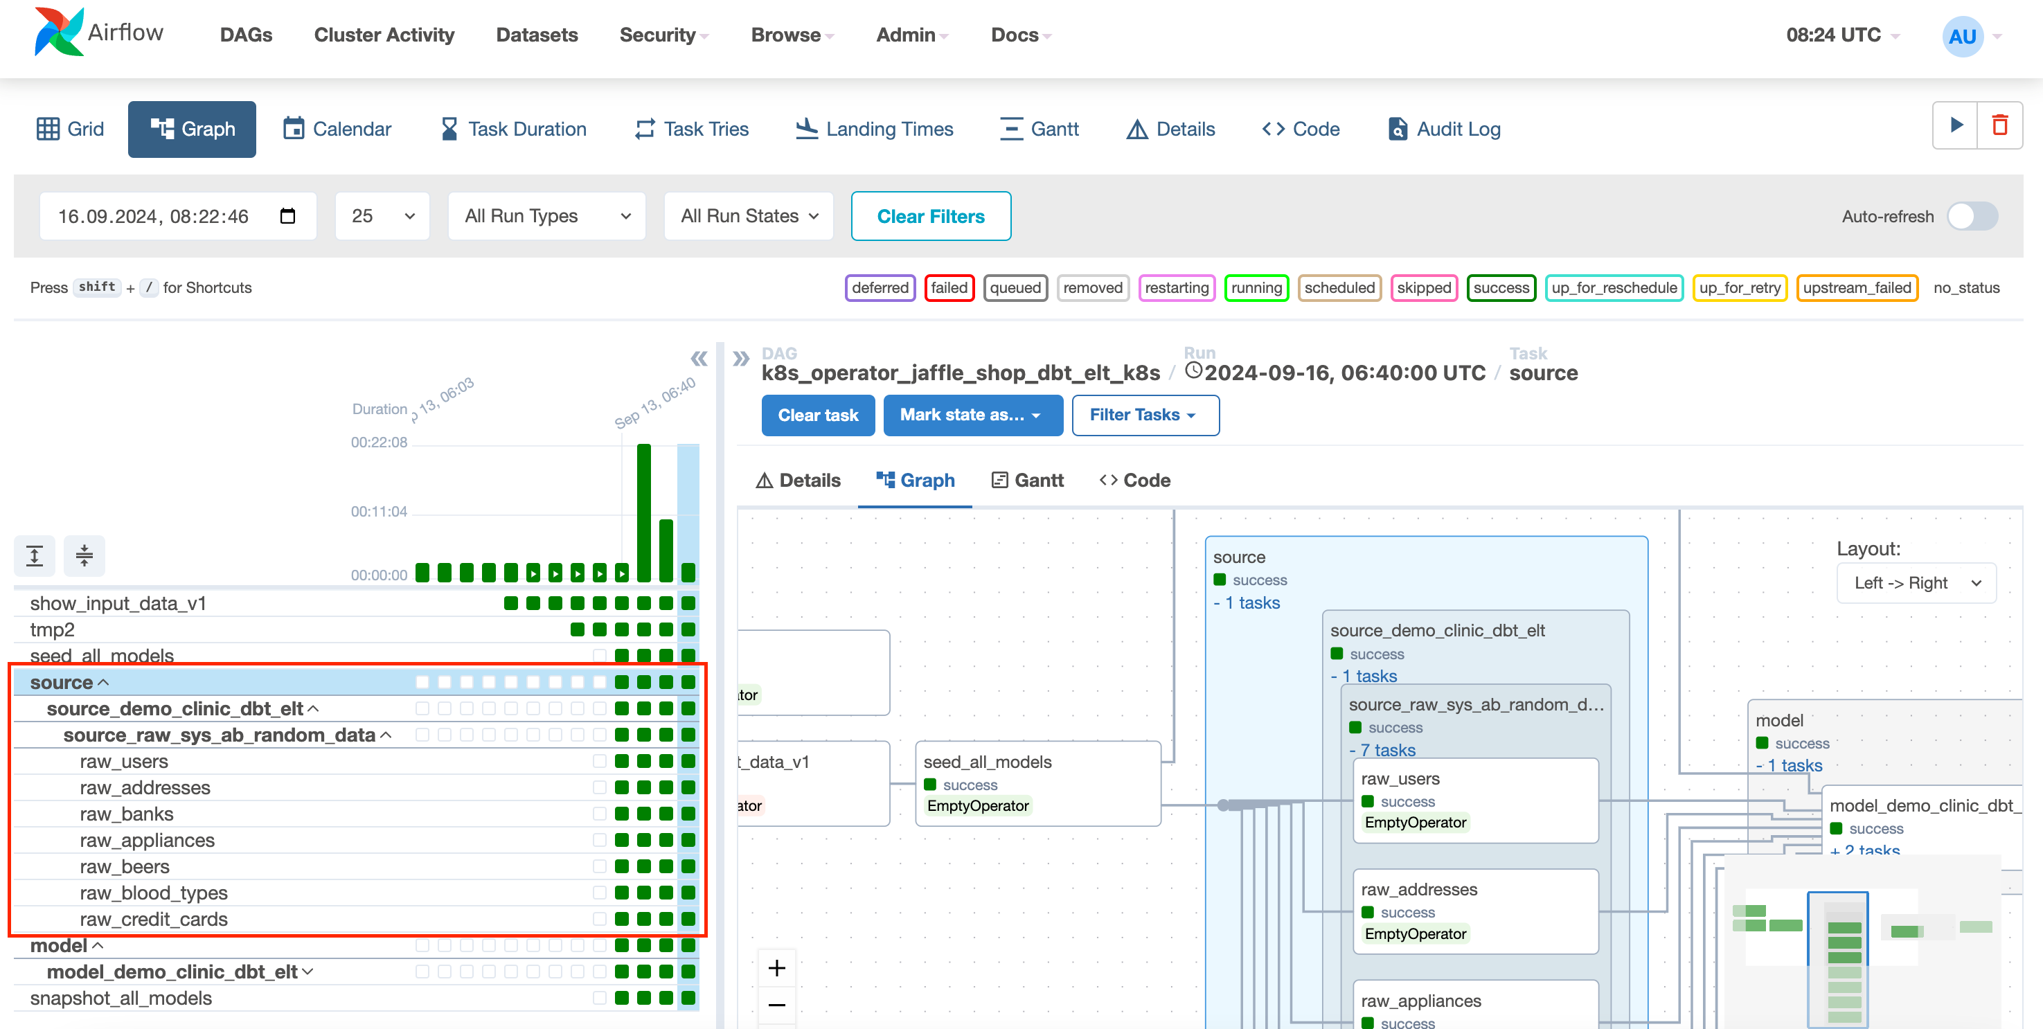Open task Details tab in right panel
This screenshot has width=2043, height=1029.
pos(799,481)
